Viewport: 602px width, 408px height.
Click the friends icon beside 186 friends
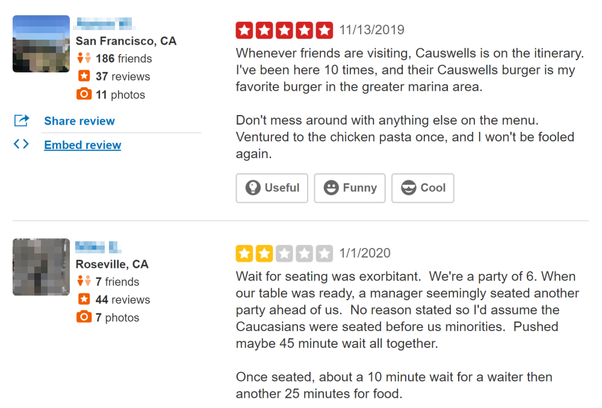click(x=84, y=58)
